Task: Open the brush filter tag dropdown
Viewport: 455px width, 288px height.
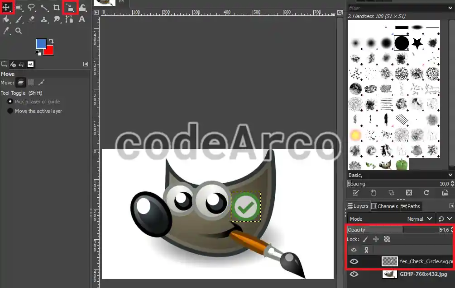Action: [x=450, y=8]
